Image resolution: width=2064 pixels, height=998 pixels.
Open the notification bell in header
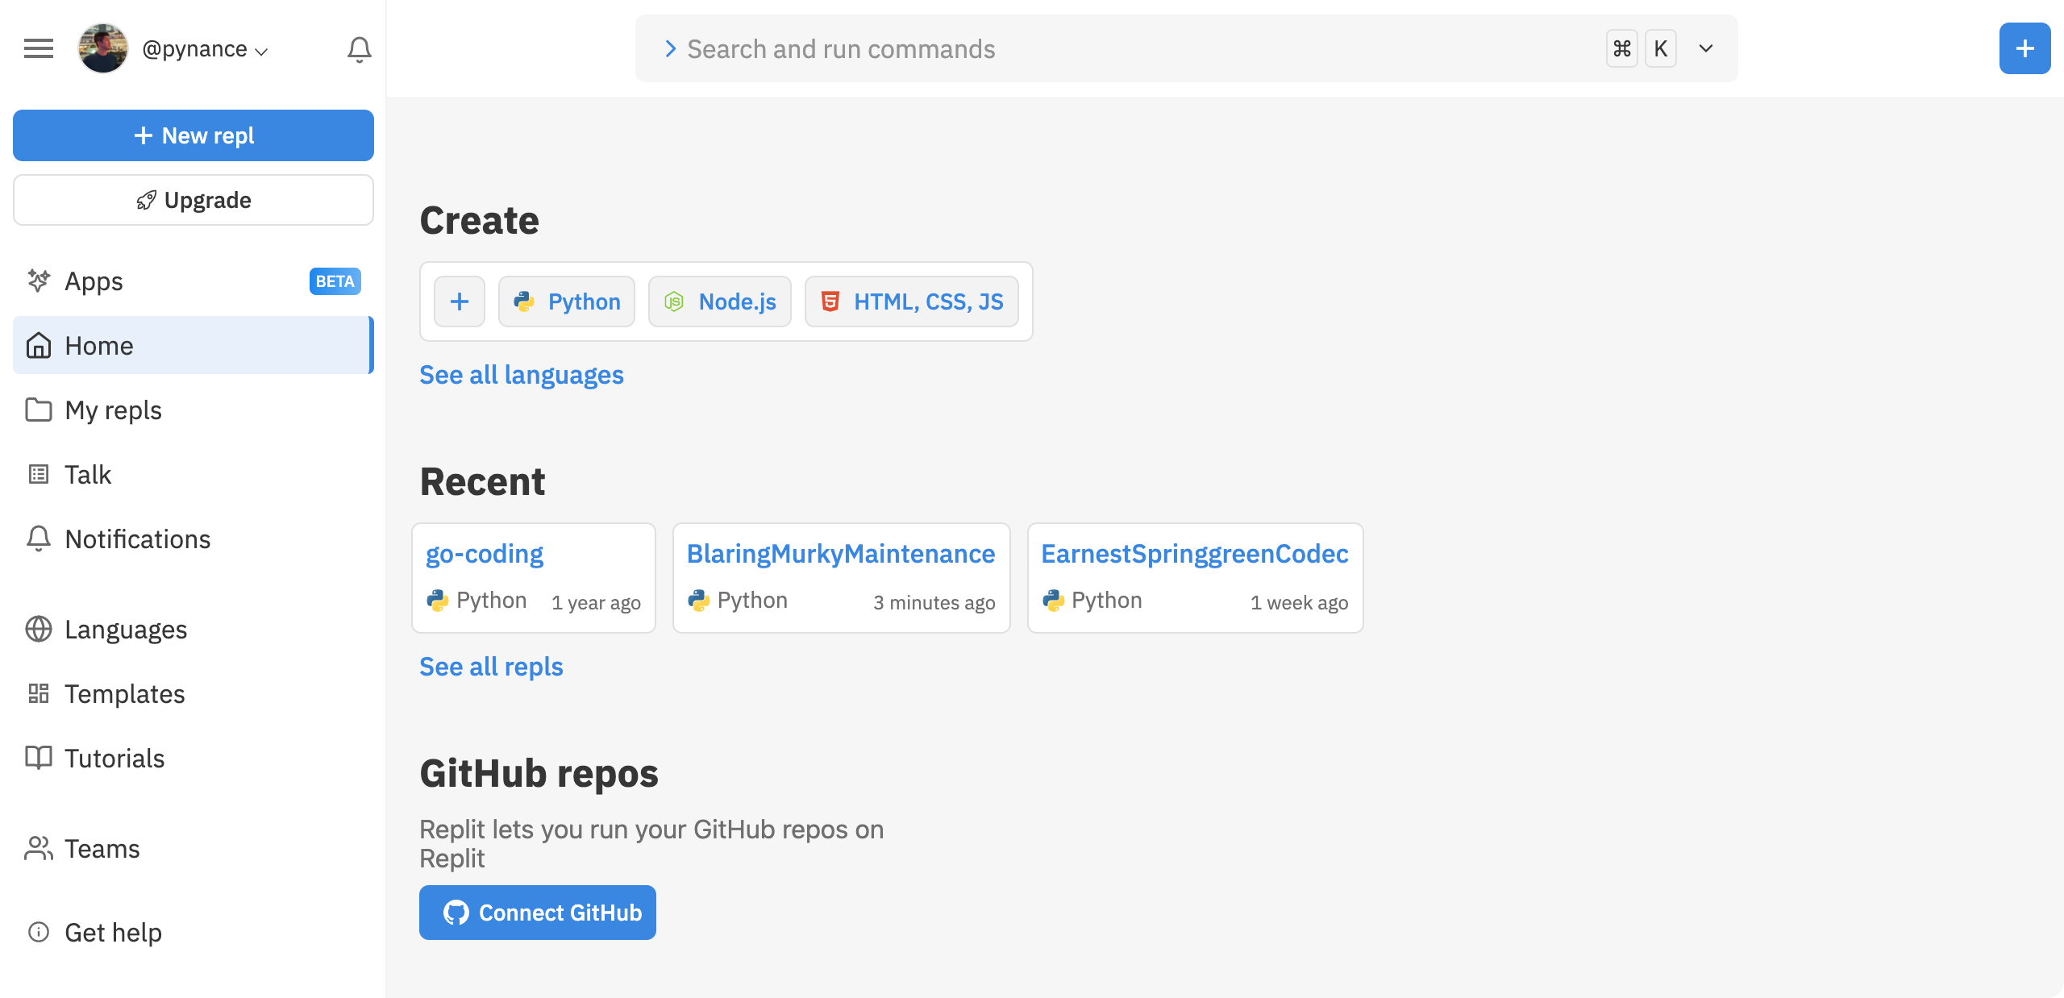[x=359, y=49]
